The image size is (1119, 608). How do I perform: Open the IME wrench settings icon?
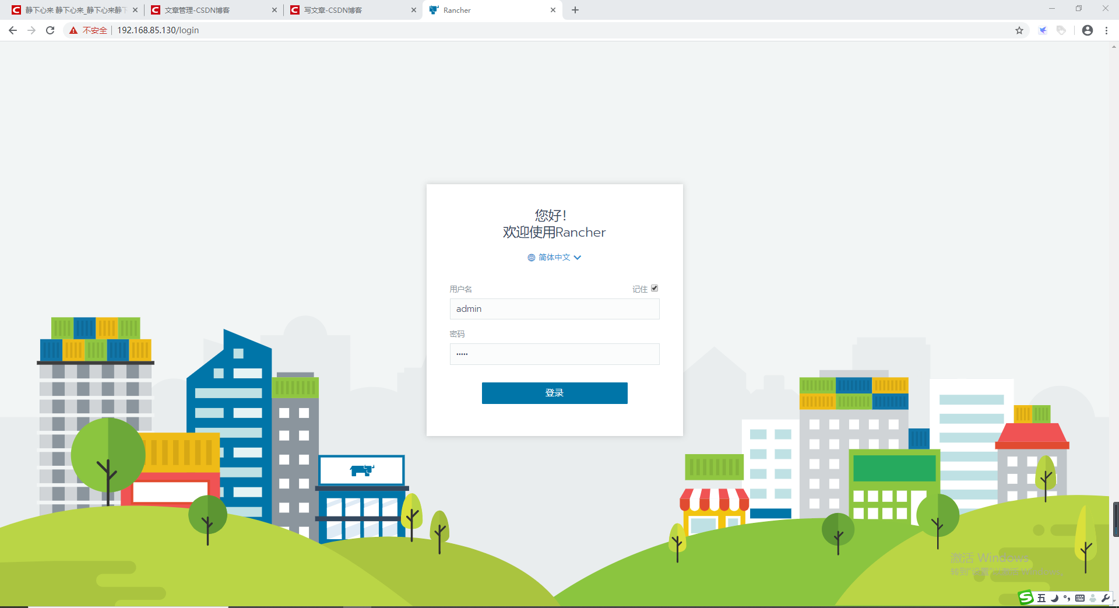1105,598
